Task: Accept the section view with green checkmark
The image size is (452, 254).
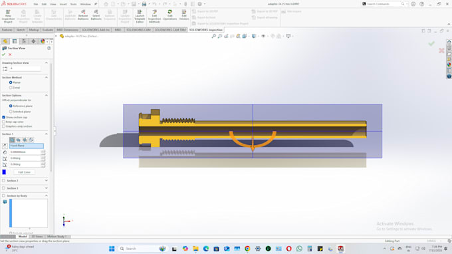Action: point(4,55)
